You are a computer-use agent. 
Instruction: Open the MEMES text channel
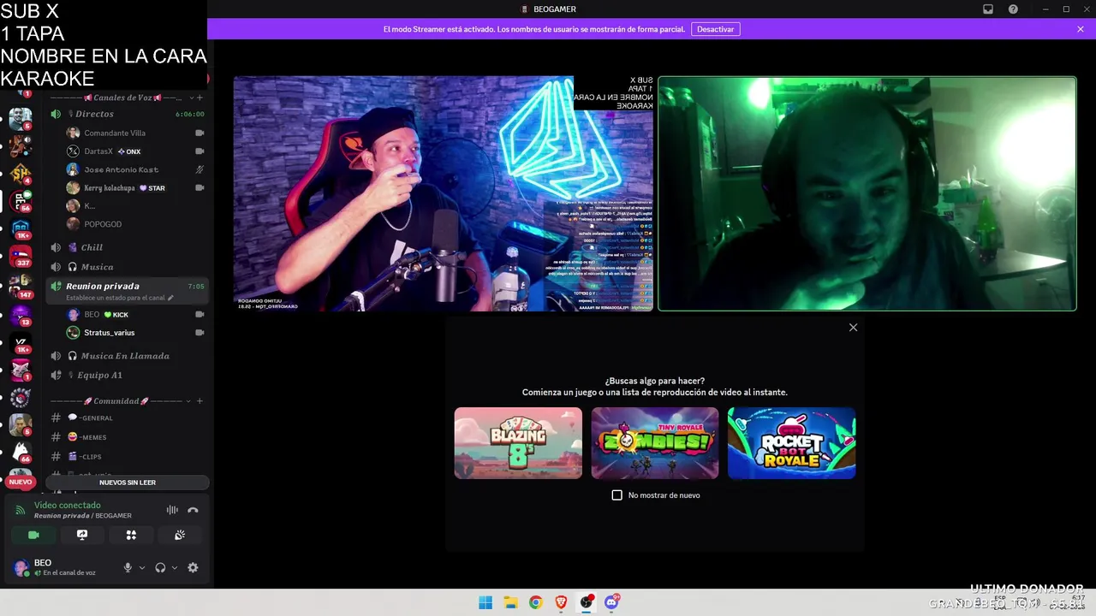point(127,437)
